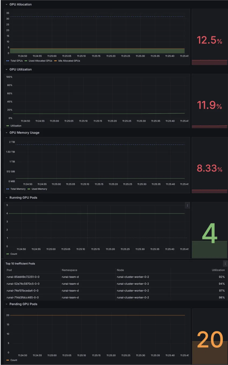The image size is (228, 365).
Task: Click runai-team-d namespace in the 94% row
Action: [70, 284]
